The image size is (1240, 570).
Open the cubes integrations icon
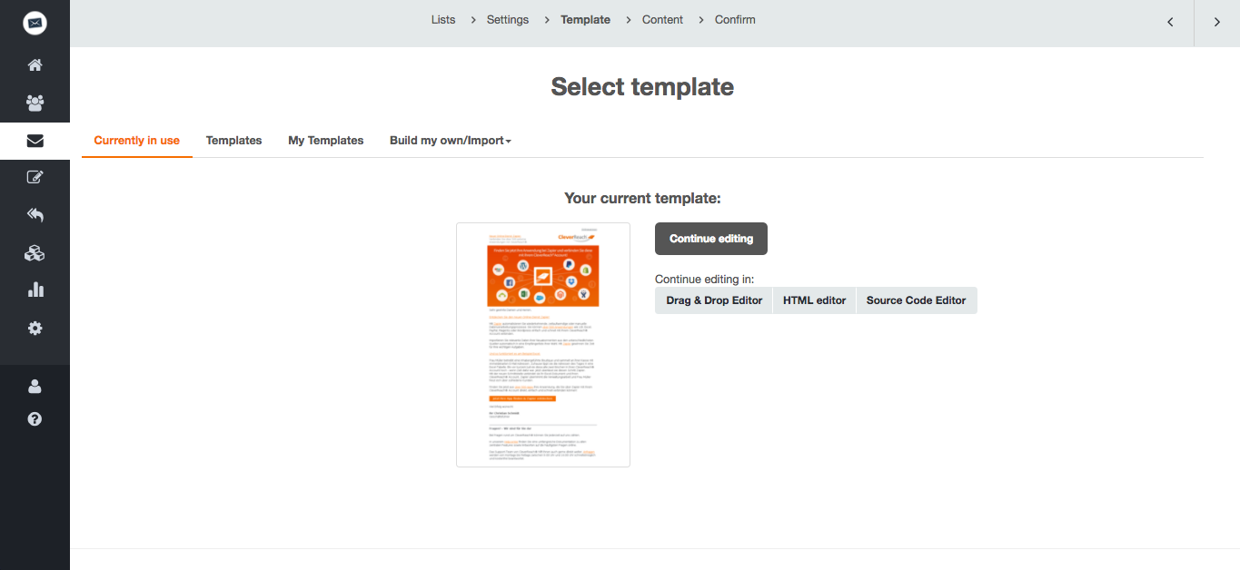click(x=35, y=253)
